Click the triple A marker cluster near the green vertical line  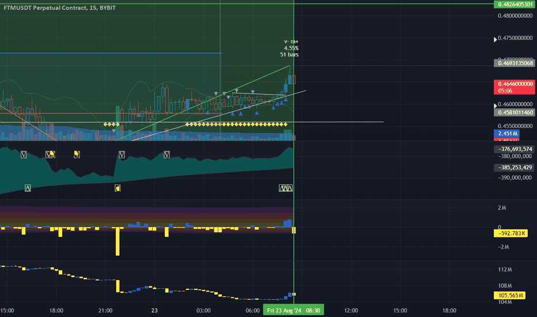coord(286,188)
